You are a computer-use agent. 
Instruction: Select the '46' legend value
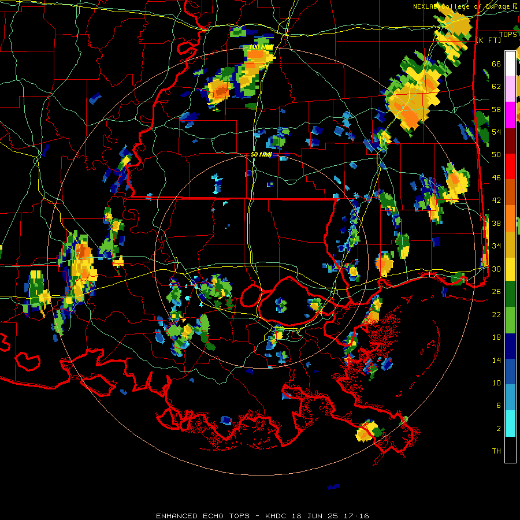[496, 178]
